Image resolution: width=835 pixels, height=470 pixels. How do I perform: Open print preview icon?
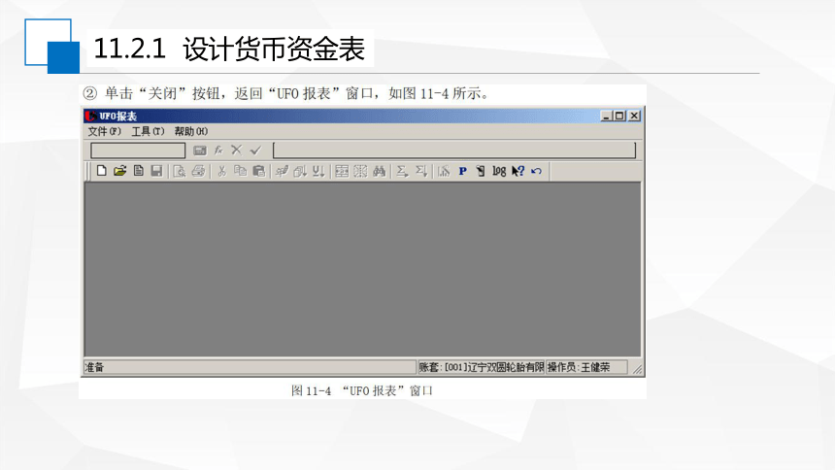(x=180, y=171)
